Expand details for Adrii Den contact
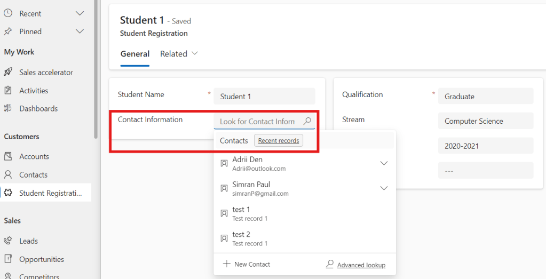Viewport: 546px width, 279px height. point(384,163)
